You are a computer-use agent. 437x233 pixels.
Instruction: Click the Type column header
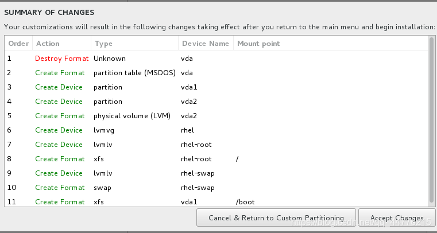tap(134, 44)
